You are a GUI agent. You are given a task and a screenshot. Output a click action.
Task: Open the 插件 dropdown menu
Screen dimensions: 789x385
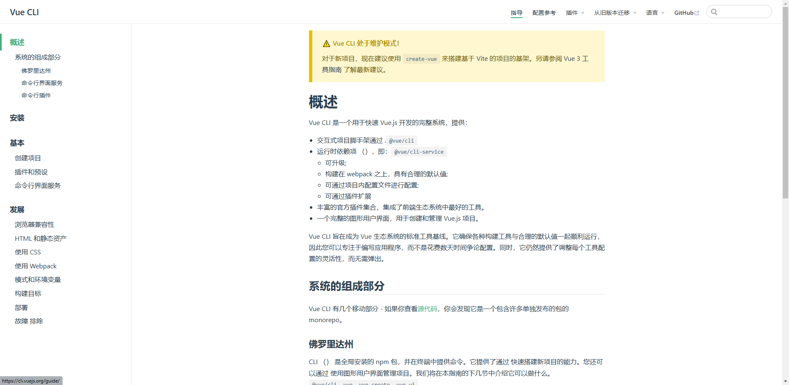pyautogui.click(x=575, y=13)
